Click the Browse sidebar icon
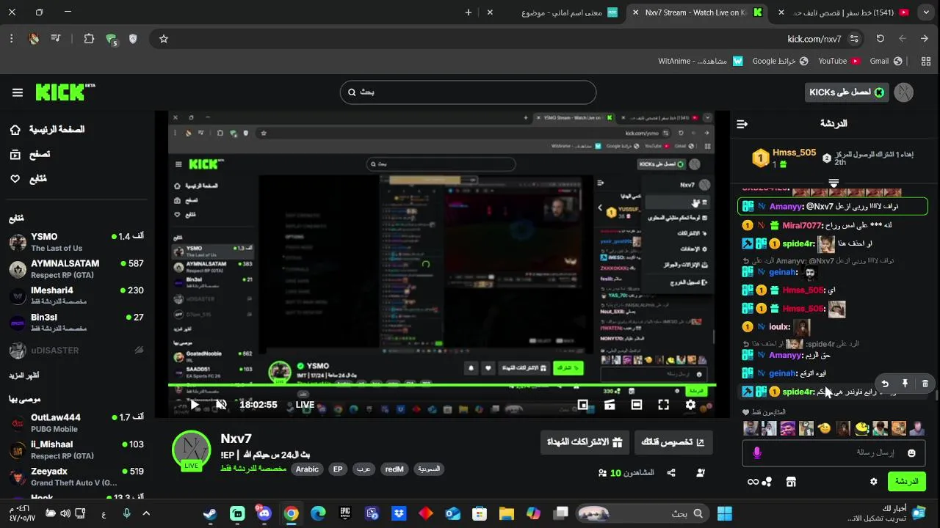This screenshot has width=940, height=528. point(15,154)
